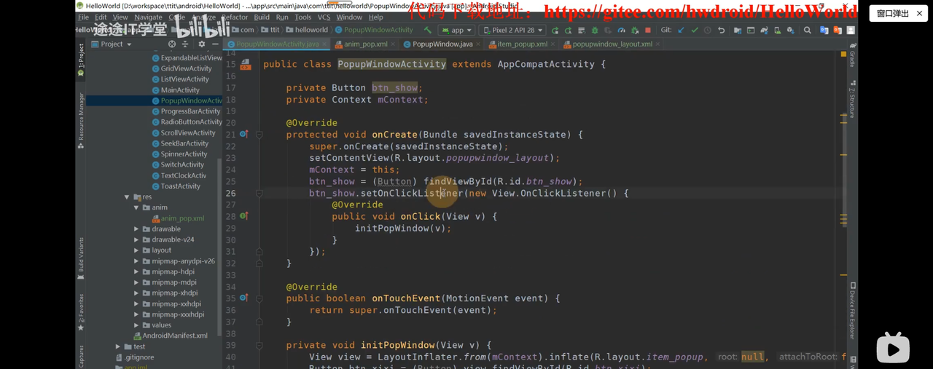The image size is (933, 369).
Task: Click fold marker beside onTouchEvent closing brace
Action: click(x=259, y=322)
